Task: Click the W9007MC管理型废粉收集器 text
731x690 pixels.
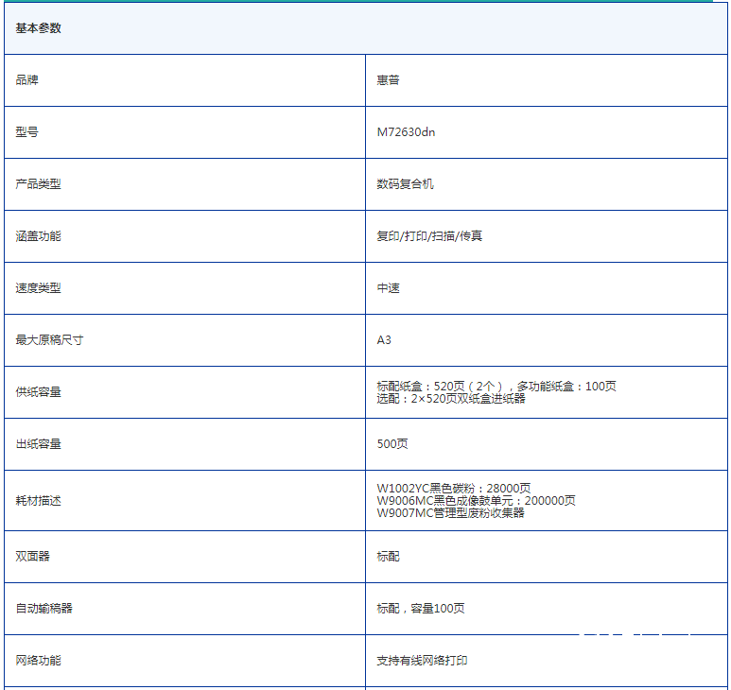Action: pos(450,513)
